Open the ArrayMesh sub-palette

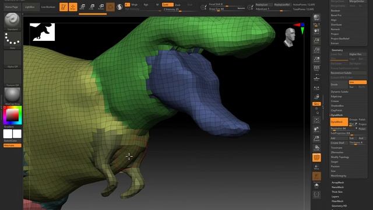coord(337,183)
